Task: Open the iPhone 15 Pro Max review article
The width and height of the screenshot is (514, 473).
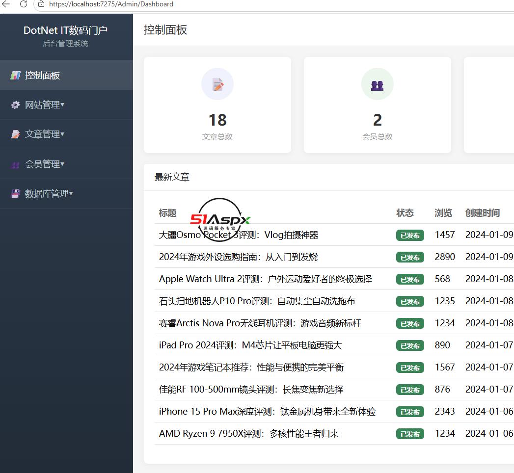Action: (x=267, y=411)
